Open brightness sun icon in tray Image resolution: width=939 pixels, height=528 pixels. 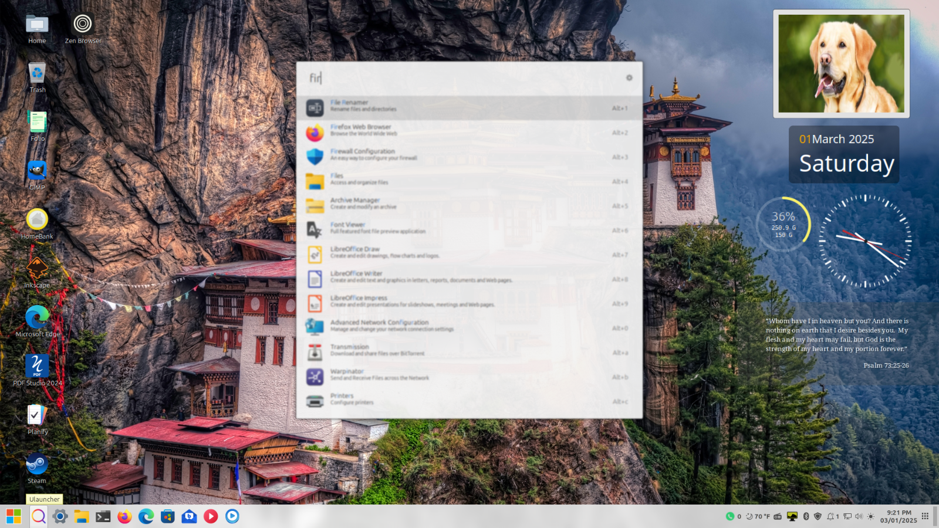click(x=871, y=516)
